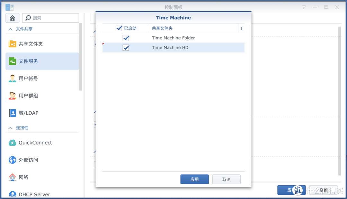The width and height of the screenshot is (347, 199).
Task: Open the Control Panel home icon
Action: coord(13,18)
